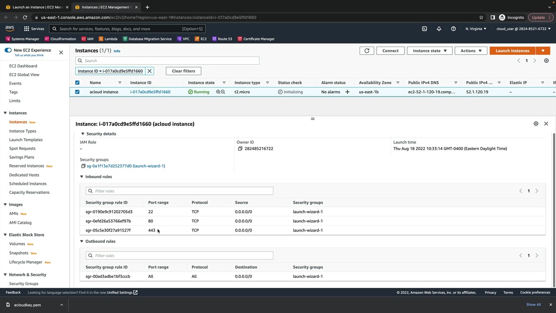Open Instance Types in the sidebar
Screen dimensions: 556x313
pyautogui.click(x=23, y=131)
